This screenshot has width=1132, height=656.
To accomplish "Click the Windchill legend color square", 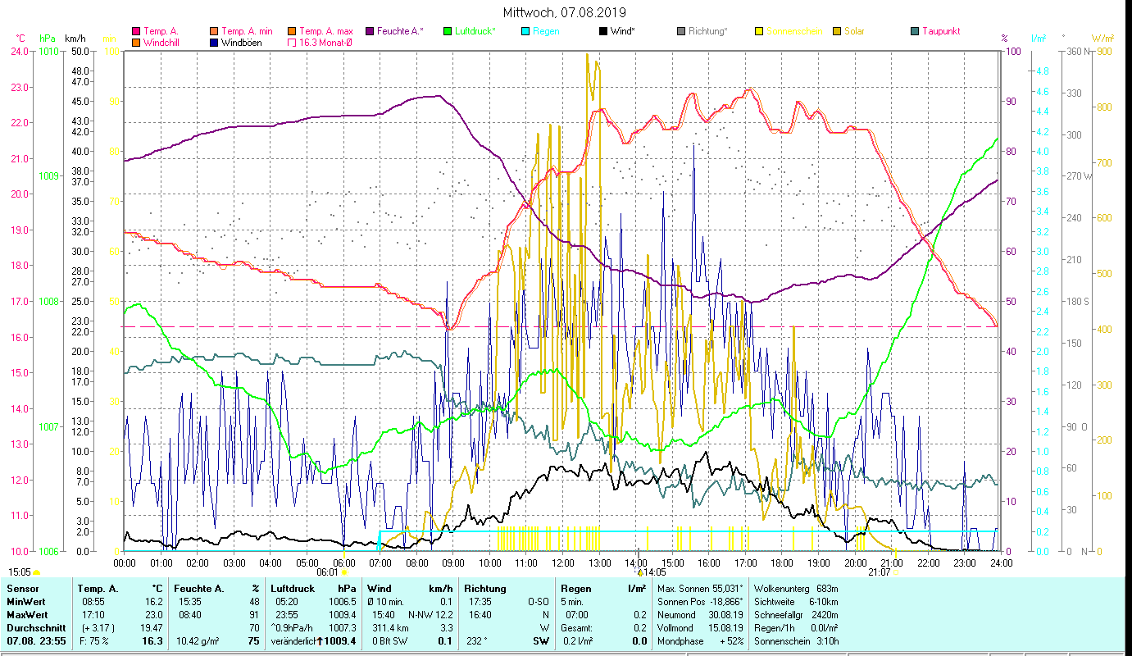I will (x=136, y=43).
